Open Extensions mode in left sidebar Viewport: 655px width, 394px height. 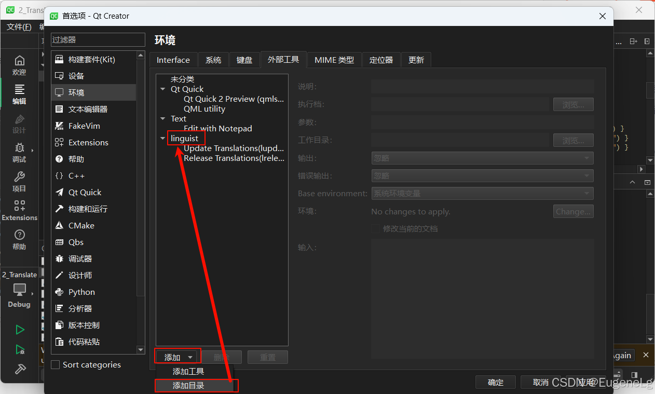pos(19,211)
